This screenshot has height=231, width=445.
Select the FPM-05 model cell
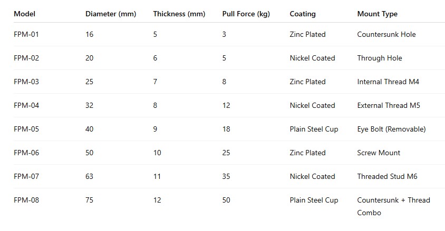tap(26, 129)
